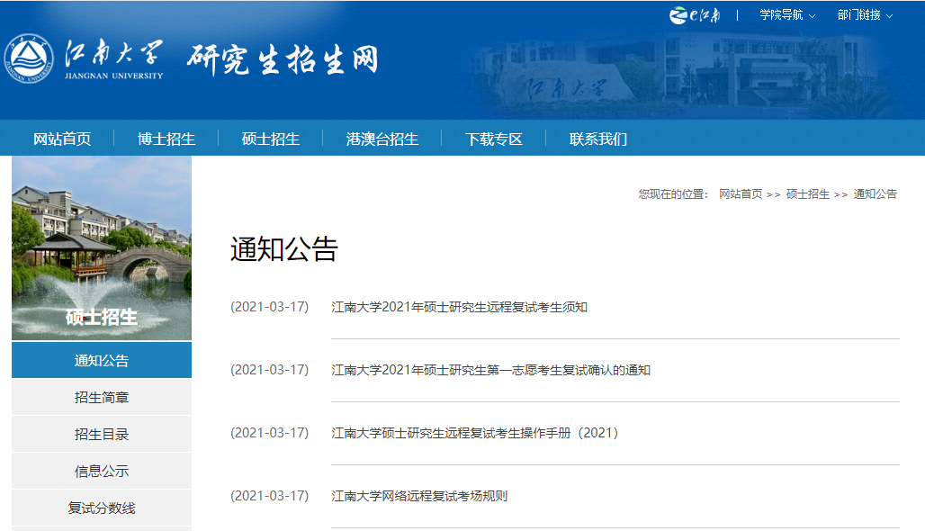Click the 网站首页 breadcrumb link
The height and width of the screenshot is (531, 925).
click(741, 194)
